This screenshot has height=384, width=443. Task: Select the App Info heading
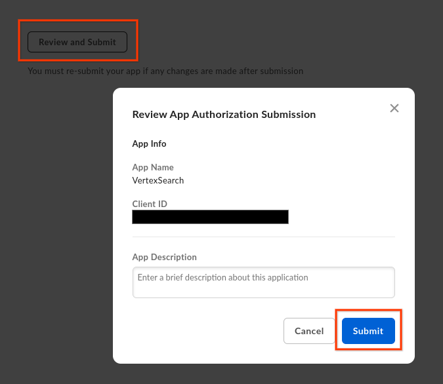point(149,144)
